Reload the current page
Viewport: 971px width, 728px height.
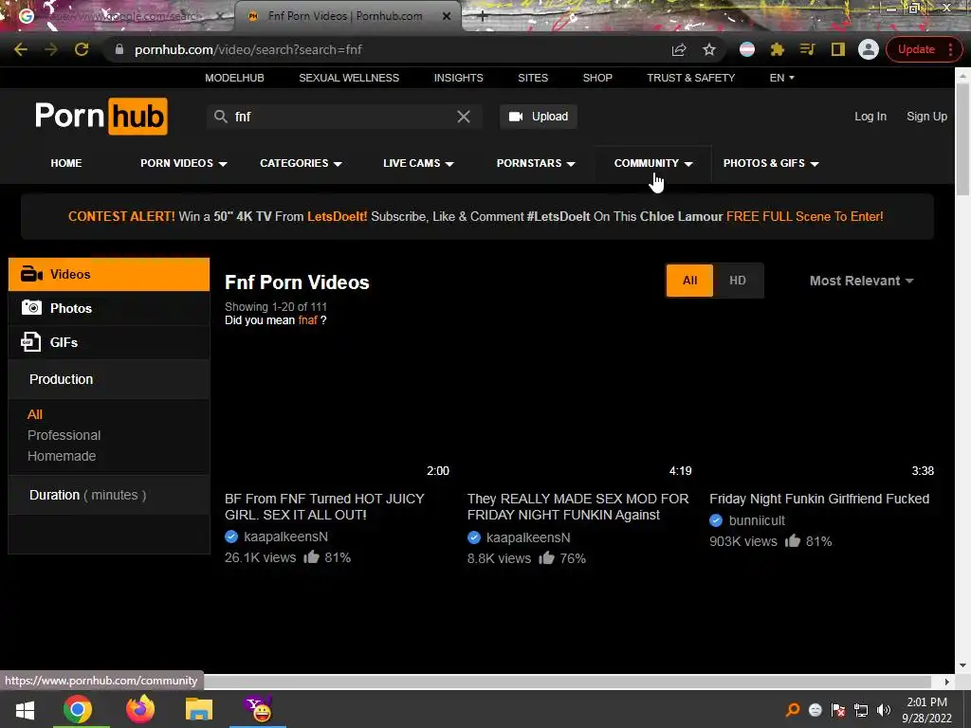coord(82,49)
